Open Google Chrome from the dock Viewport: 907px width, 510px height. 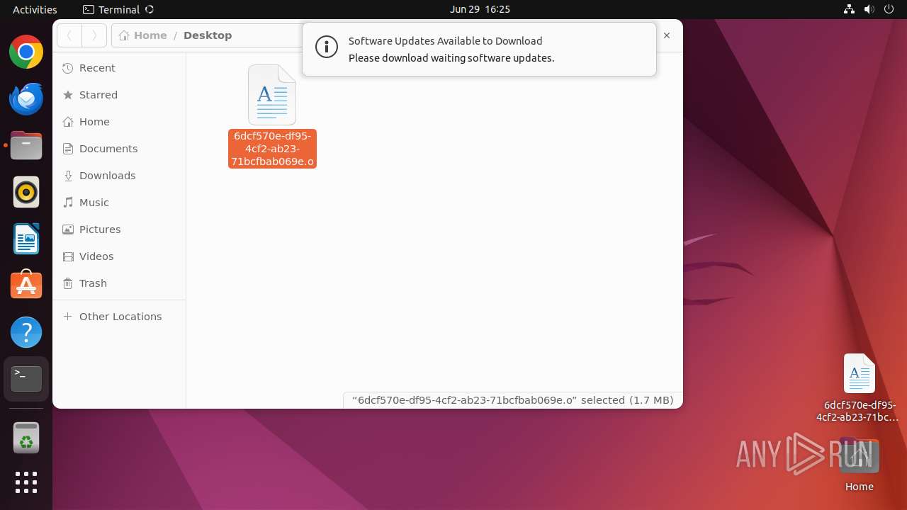pyautogui.click(x=26, y=52)
